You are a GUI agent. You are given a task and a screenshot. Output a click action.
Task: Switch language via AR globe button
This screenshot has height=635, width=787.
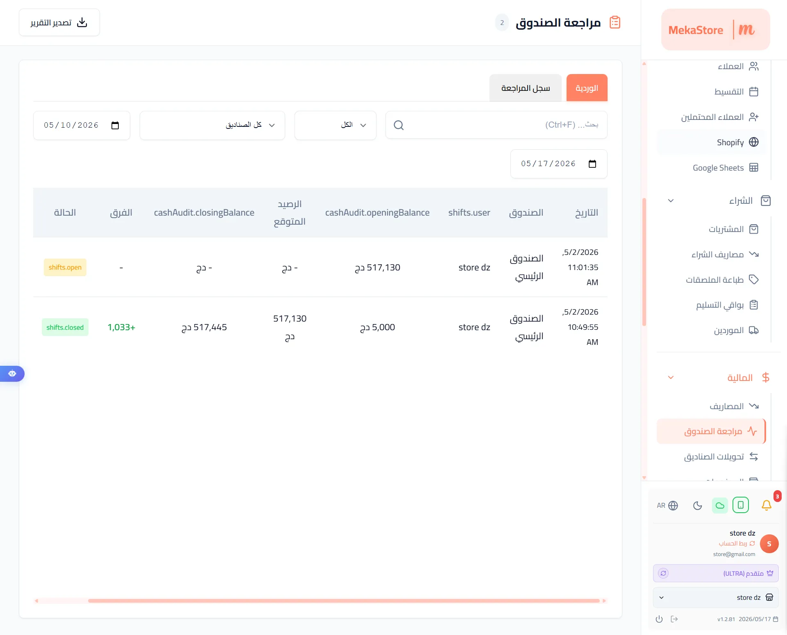click(667, 506)
